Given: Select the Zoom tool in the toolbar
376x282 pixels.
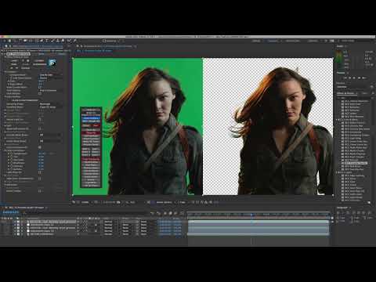Looking at the screenshot, I should 15,41.
